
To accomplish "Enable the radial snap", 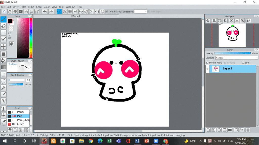I will point(81,12).
